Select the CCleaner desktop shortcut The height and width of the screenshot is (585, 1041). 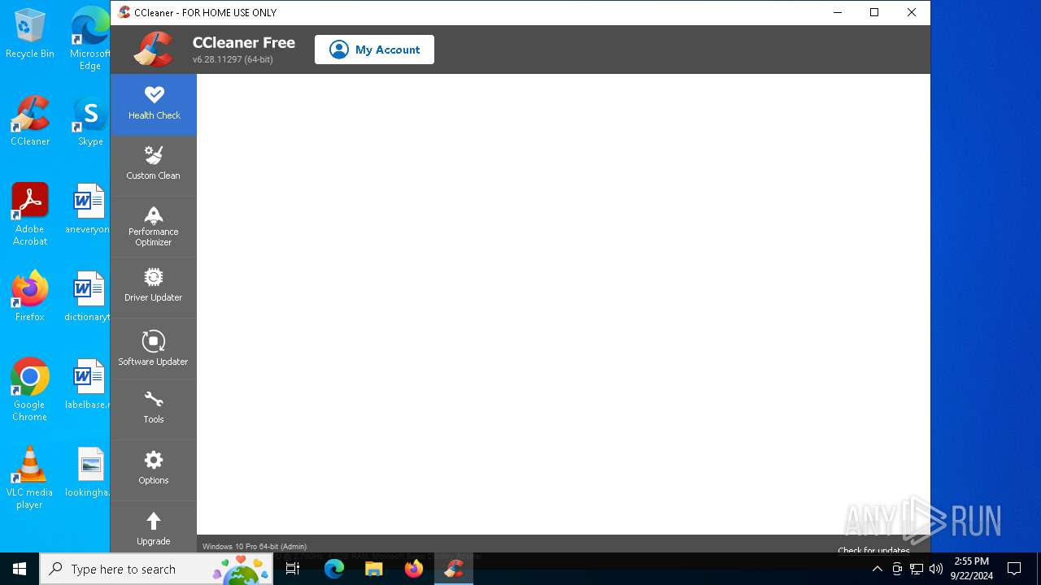click(x=30, y=122)
